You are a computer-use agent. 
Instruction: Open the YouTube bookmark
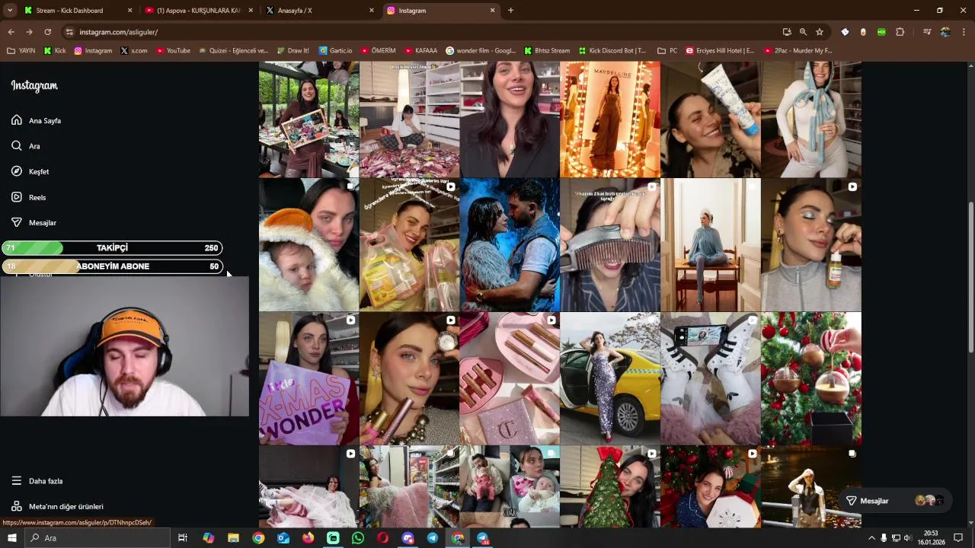(x=173, y=51)
